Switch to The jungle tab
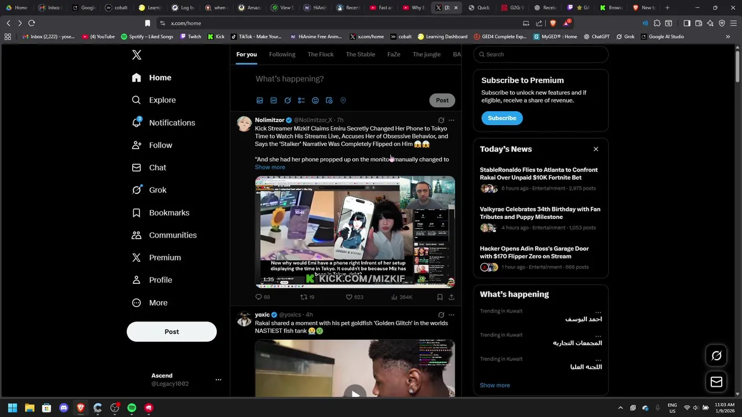The height and width of the screenshot is (417, 742). pyautogui.click(x=427, y=54)
